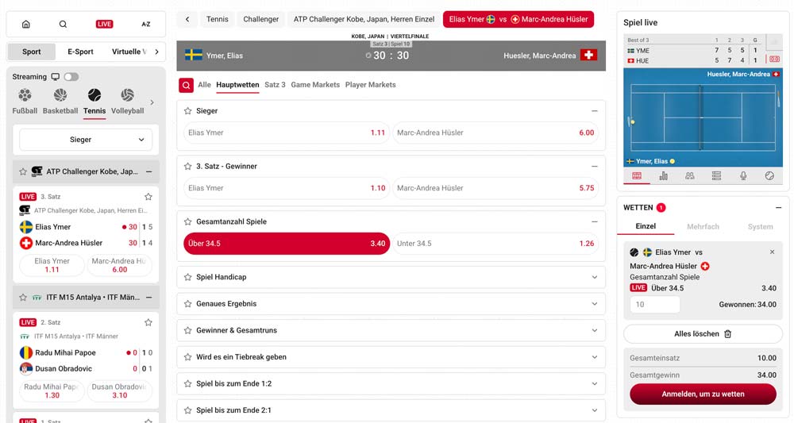Open the LIVE betting section badge
Viewport: 794px width, 423px height.
[104, 24]
